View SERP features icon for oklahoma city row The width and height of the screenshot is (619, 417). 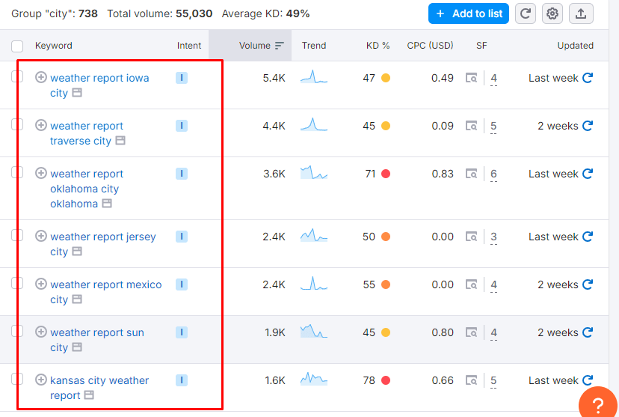[x=472, y=174]
